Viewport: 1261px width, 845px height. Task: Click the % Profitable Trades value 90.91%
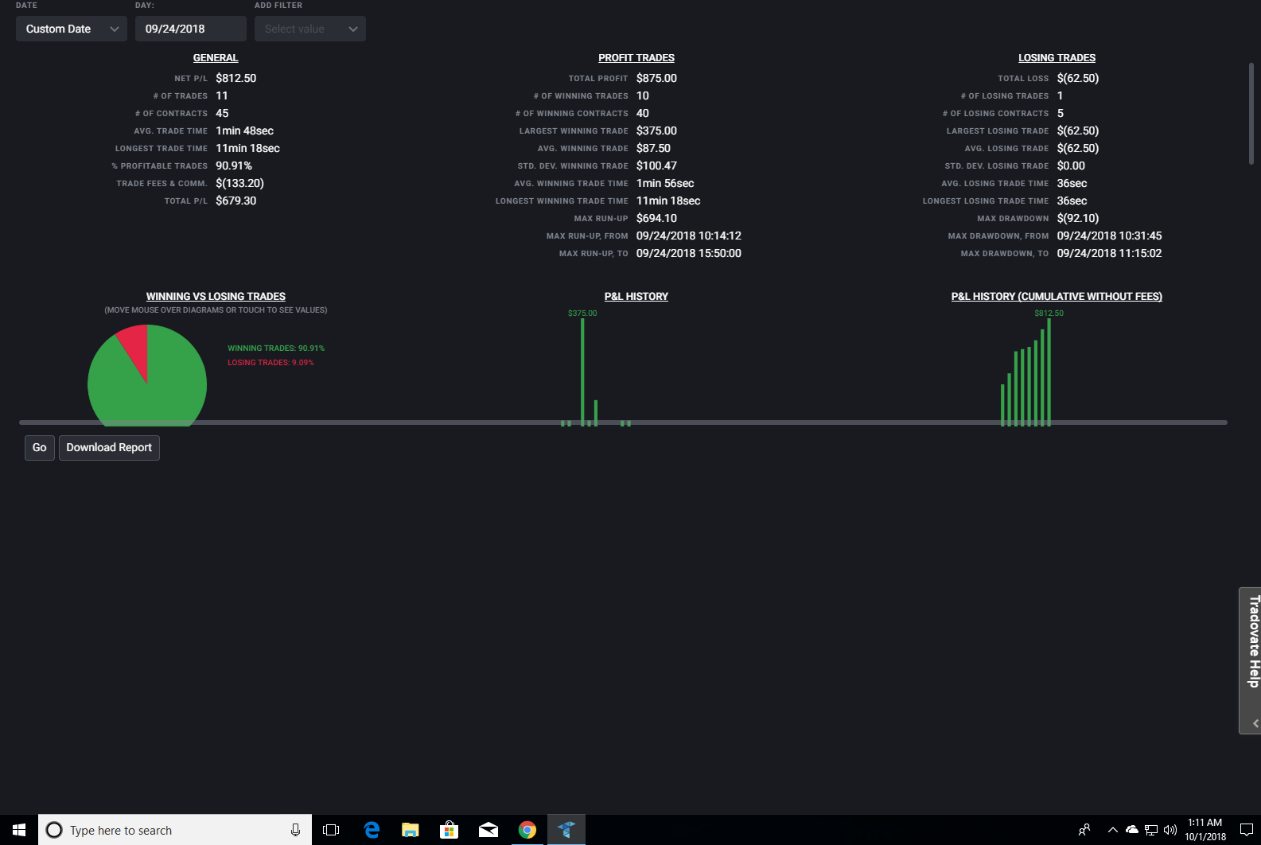tap(234, 165)
